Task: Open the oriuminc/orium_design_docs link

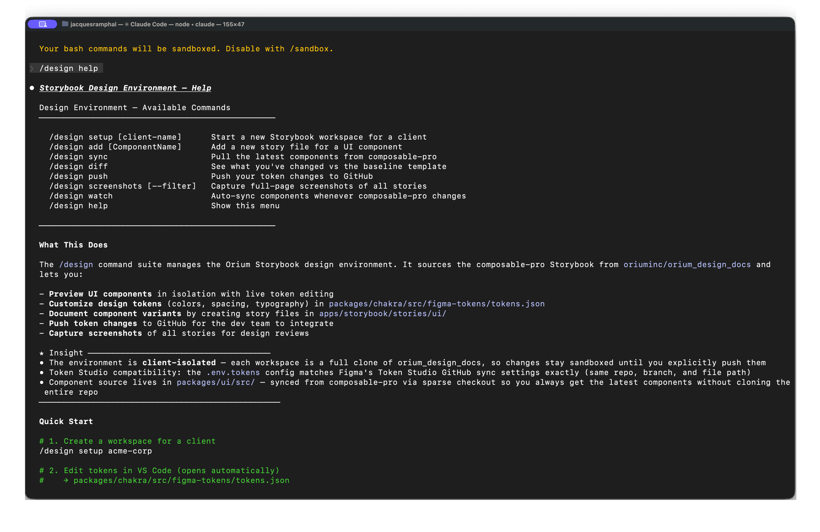Action: (x=687, y=265)
